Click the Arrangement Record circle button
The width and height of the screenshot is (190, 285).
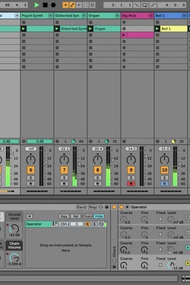[53, 5]
